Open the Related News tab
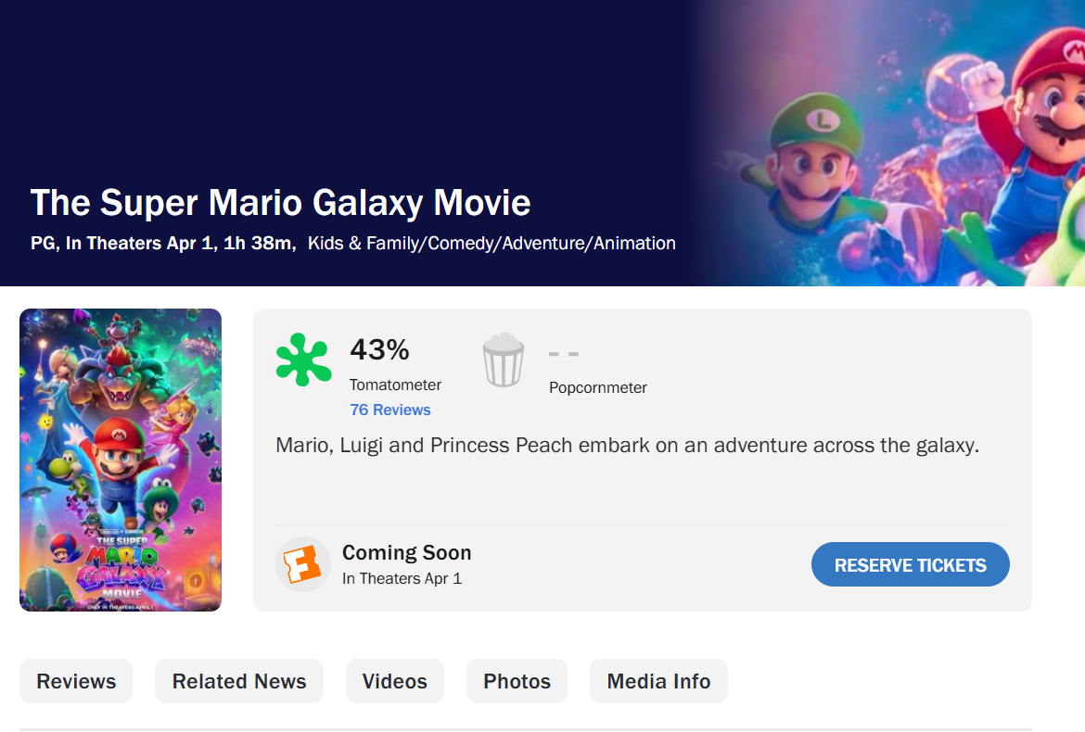 239,681
